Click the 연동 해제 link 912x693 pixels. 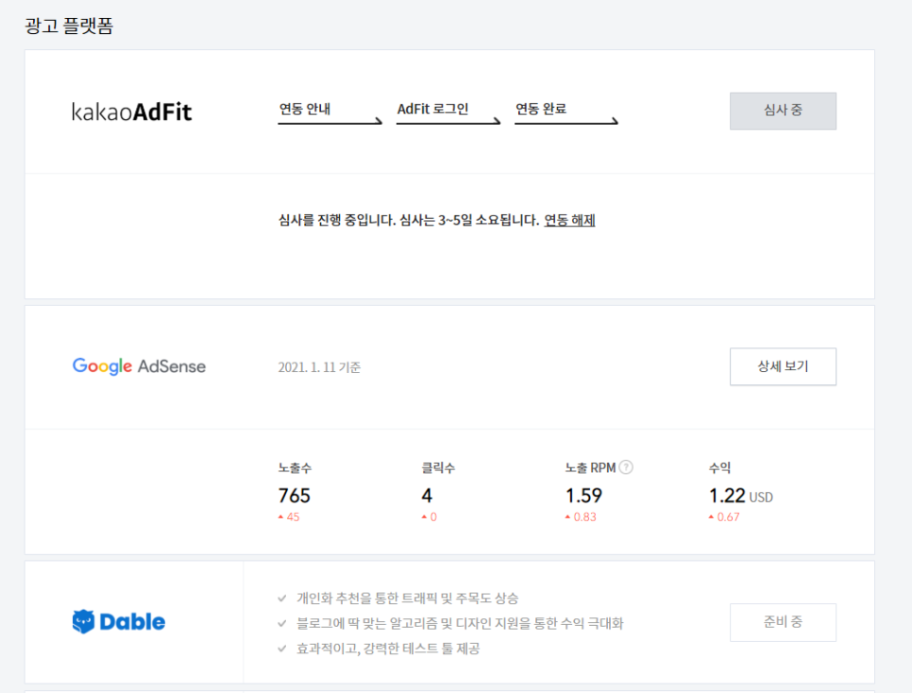pyautogui.click(x=569, y=220)
